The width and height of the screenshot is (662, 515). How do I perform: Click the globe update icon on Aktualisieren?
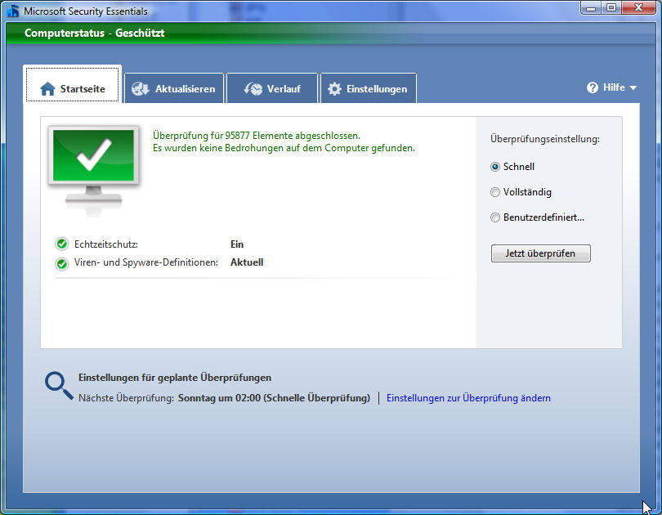coord(141,88)
